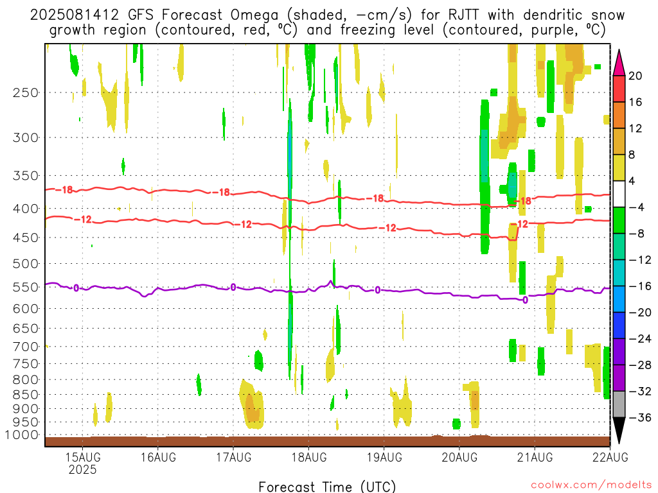Screen dimensions: 658x493
Task: Click the orange 8 to 12 colorbar swatch
Action: click(619, 141)
